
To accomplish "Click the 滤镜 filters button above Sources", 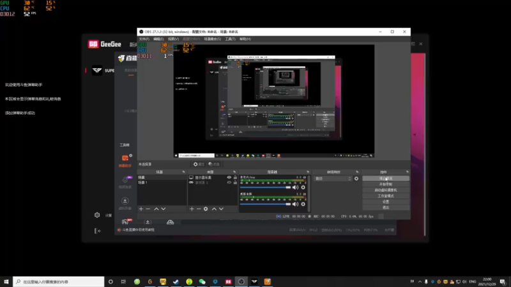I will (x=214, y=165).
